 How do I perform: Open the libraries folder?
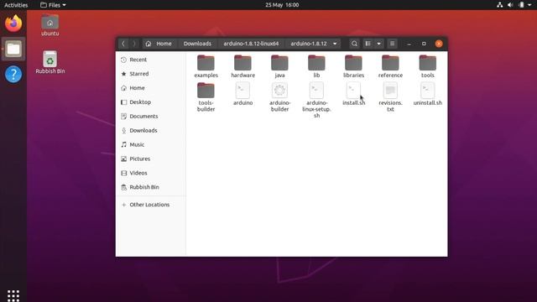(x=353, y=66)
